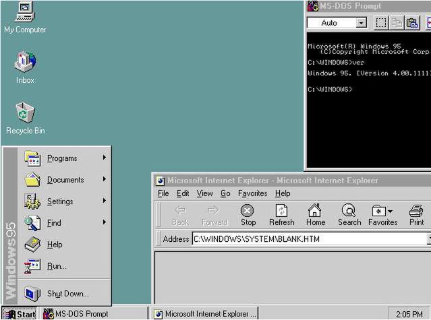
Task: Click the Documents folder icon in Start menu
Action: click(32, 180)
